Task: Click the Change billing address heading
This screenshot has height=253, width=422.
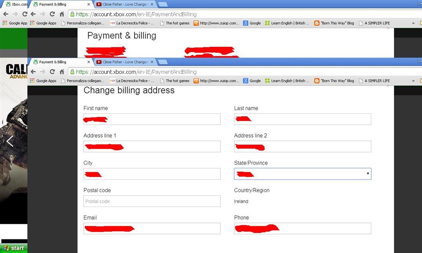Action: coord(129,90)
